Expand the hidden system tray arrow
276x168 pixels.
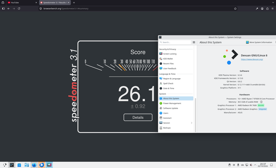(x=255, y=165)
